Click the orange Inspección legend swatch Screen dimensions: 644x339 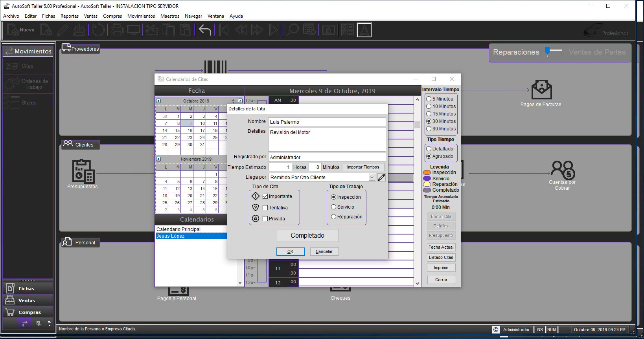[x=427, y=172]
